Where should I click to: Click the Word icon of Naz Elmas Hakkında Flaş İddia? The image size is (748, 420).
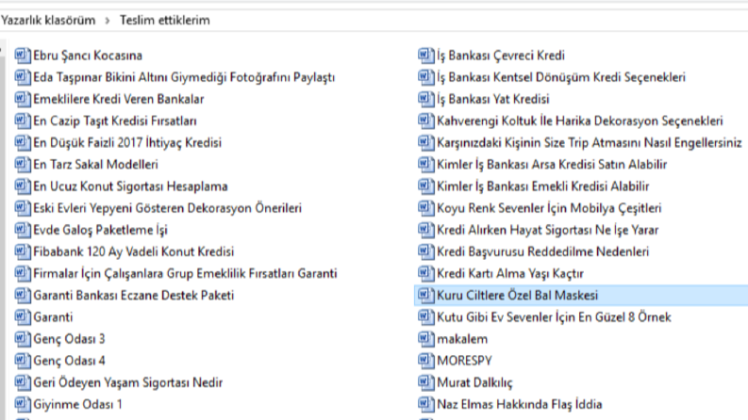(x=426, y=404)
